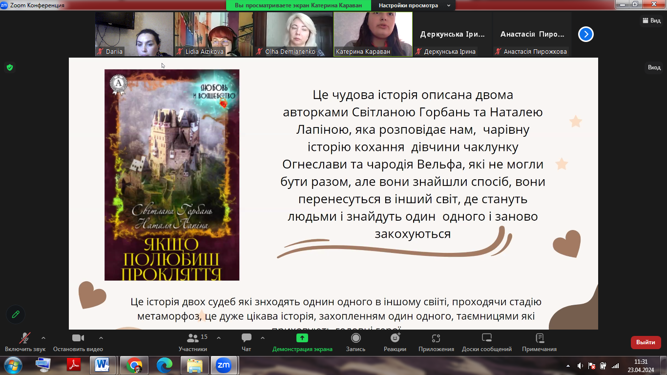Image resolution: width=667 pixels, height=375 pixels.
Task: Expand the video options arrow
Action: pos(101,338)
